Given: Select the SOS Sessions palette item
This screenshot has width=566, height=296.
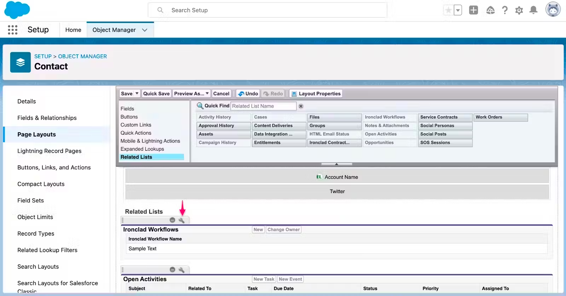Looking at the screenshot, I should 445,143.
